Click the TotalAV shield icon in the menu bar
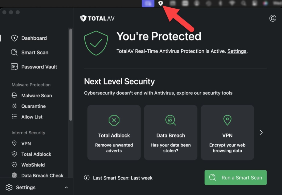Viewport: 282px width, 195px height. (x=160, y=3)
